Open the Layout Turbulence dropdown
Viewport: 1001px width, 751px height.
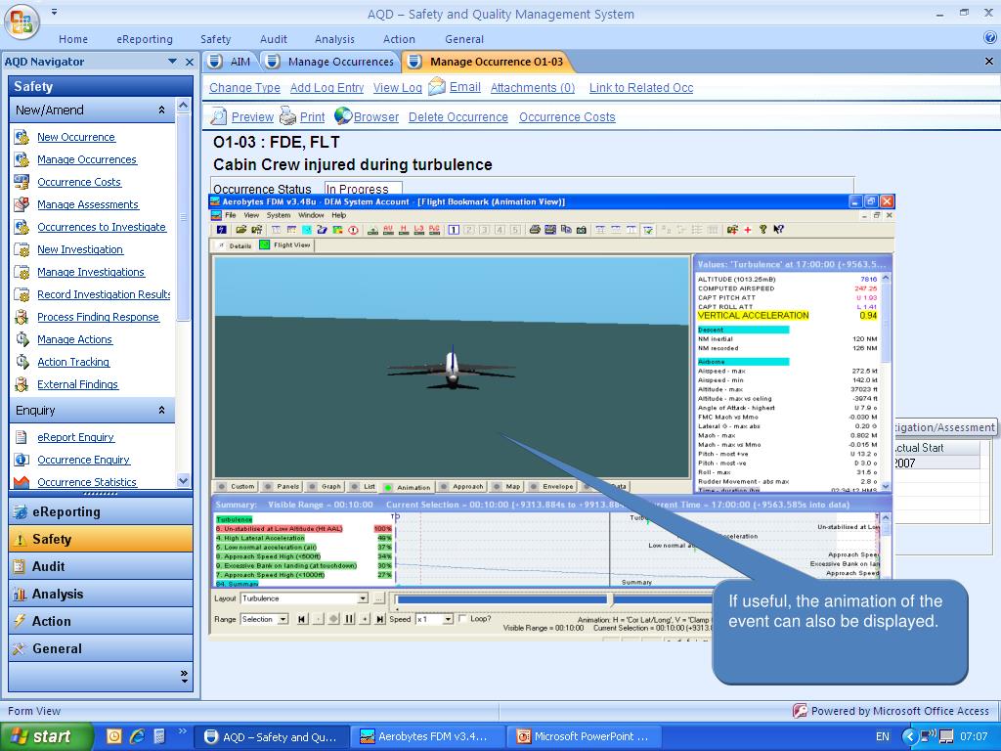(x=363, y=598)
